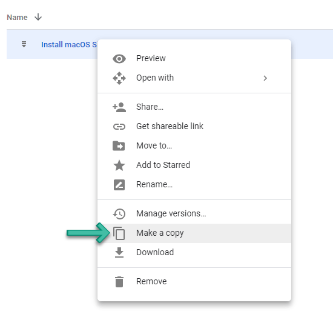Click the add-person Share icon

119,107
